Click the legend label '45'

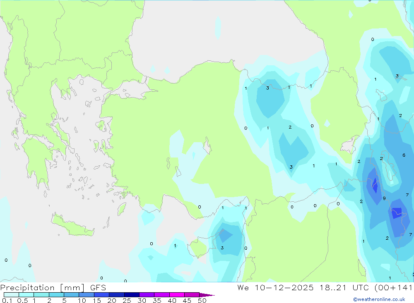click(x=187, y=301)
